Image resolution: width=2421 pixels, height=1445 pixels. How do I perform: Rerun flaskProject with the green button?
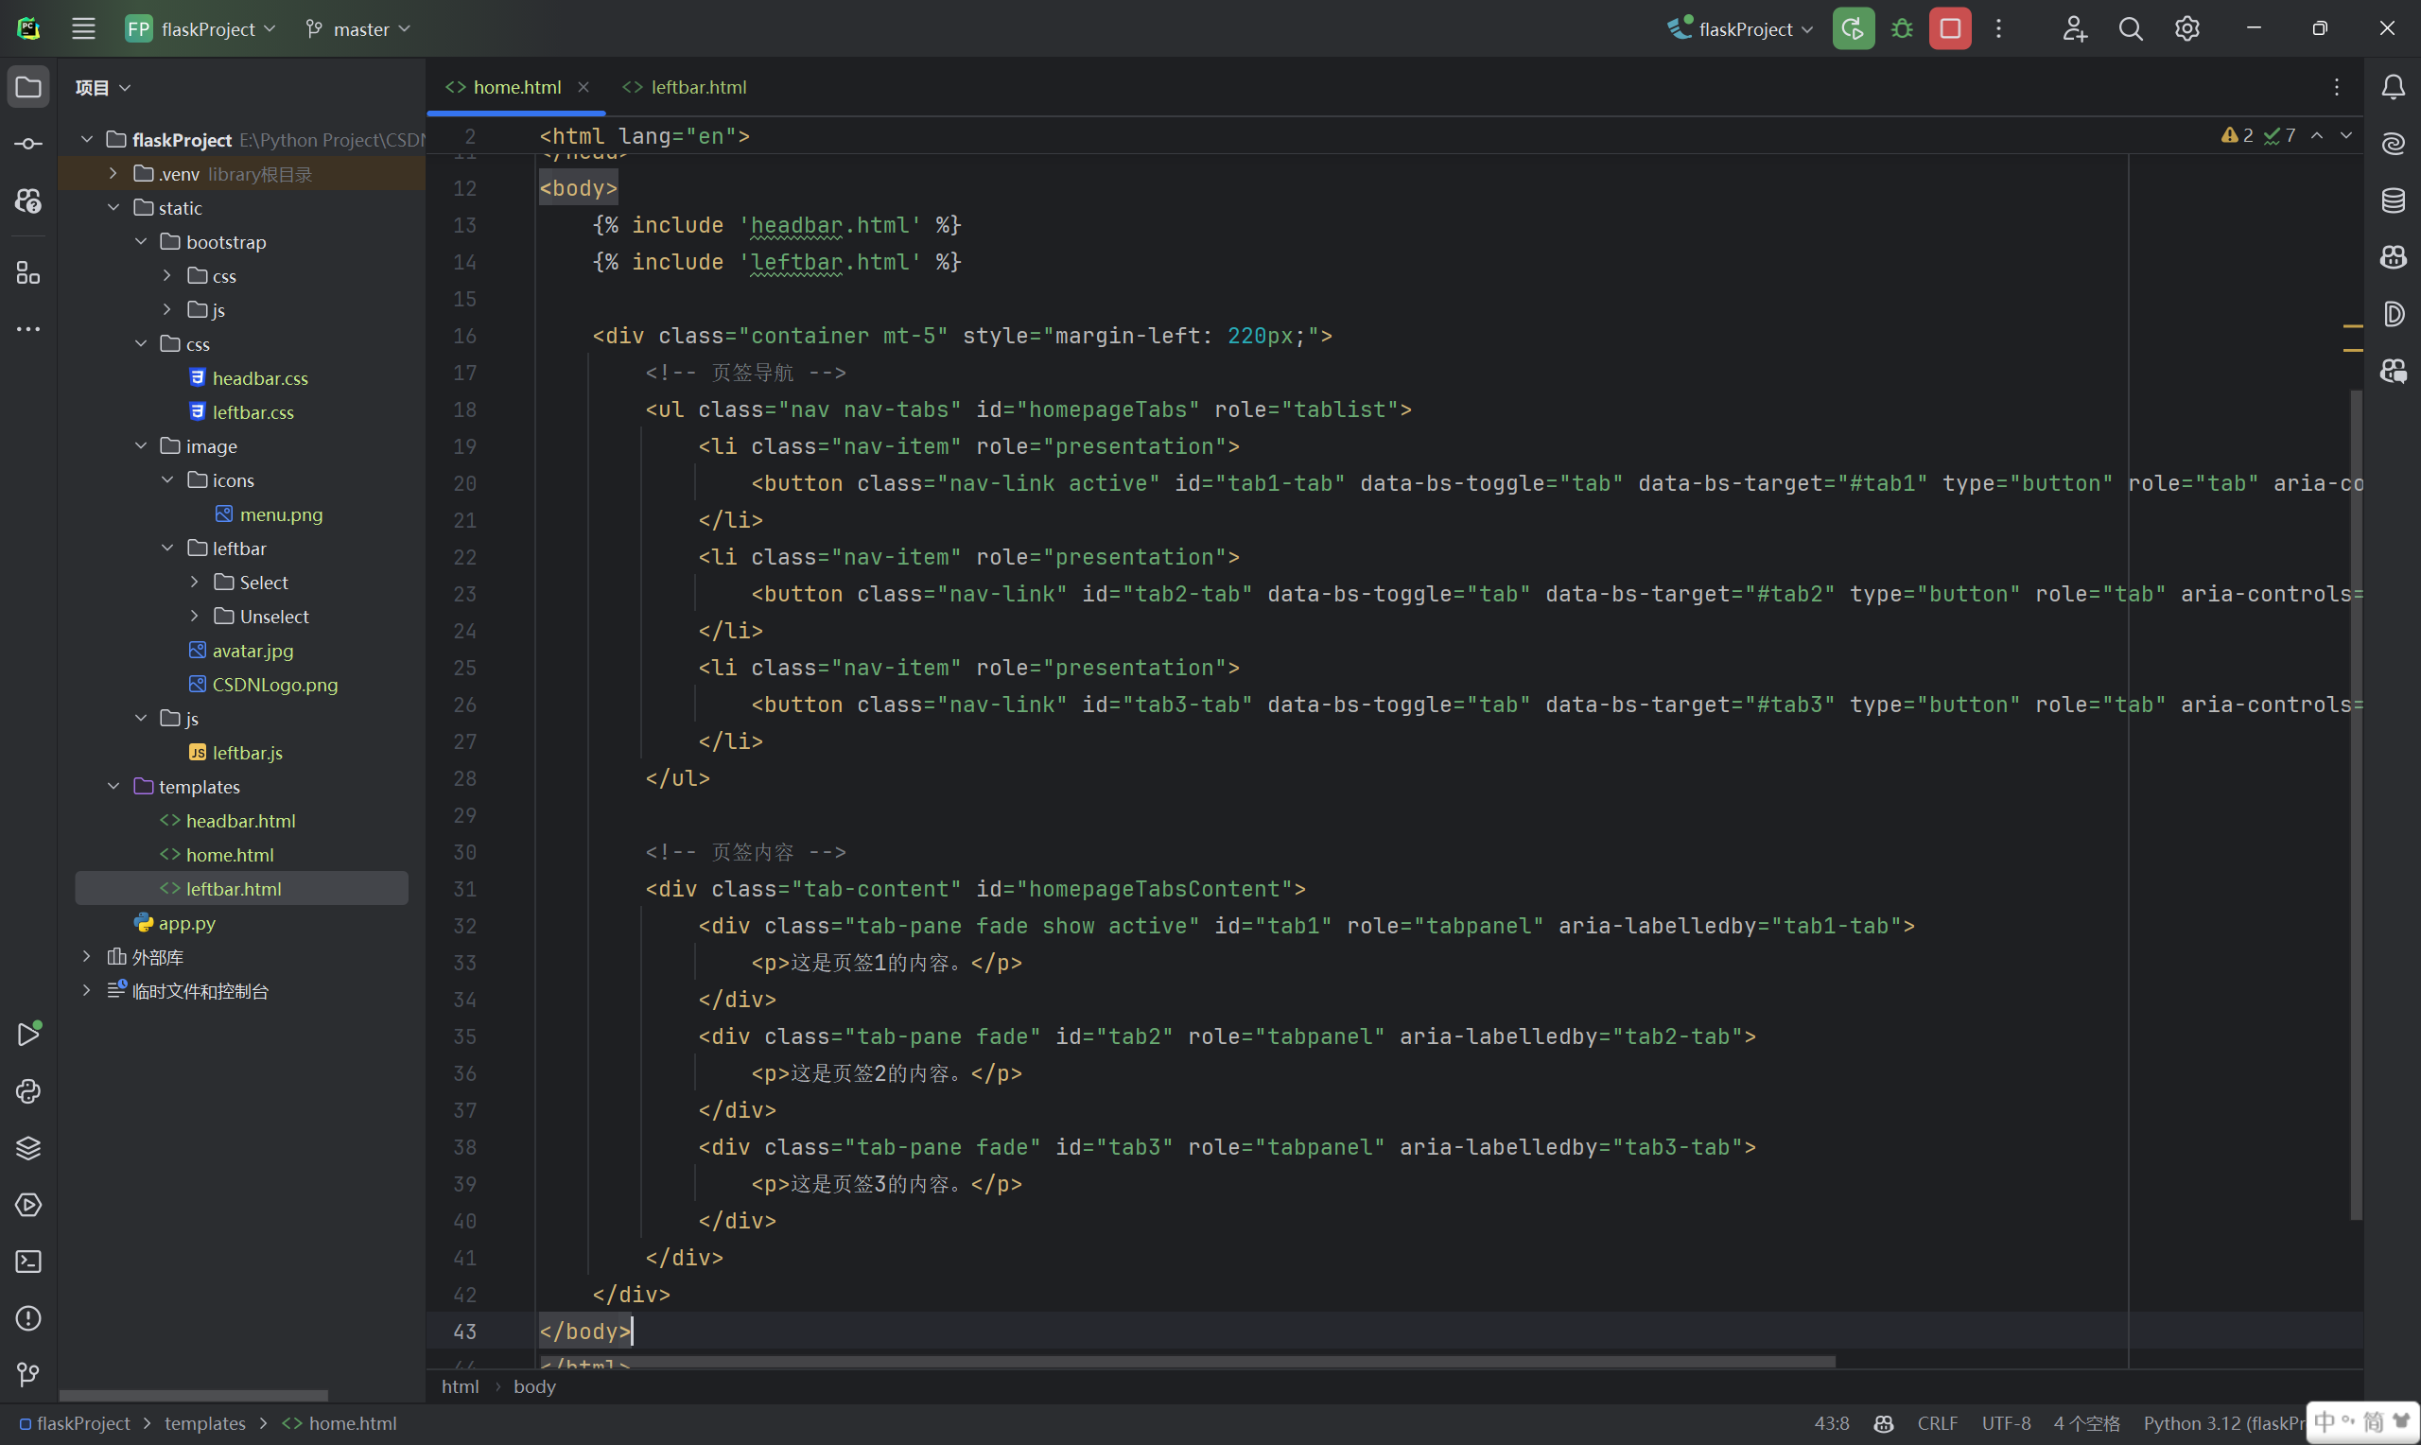[x=1854, y=29]
